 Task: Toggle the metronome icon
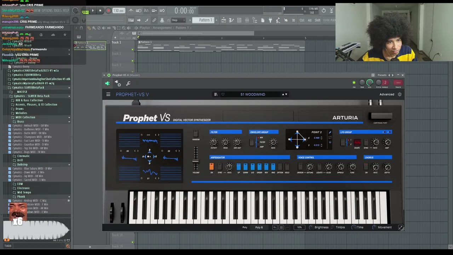click(x=131, y=11)
